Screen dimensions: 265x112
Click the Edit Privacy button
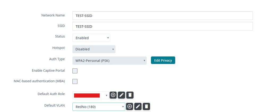coord(163,60)
